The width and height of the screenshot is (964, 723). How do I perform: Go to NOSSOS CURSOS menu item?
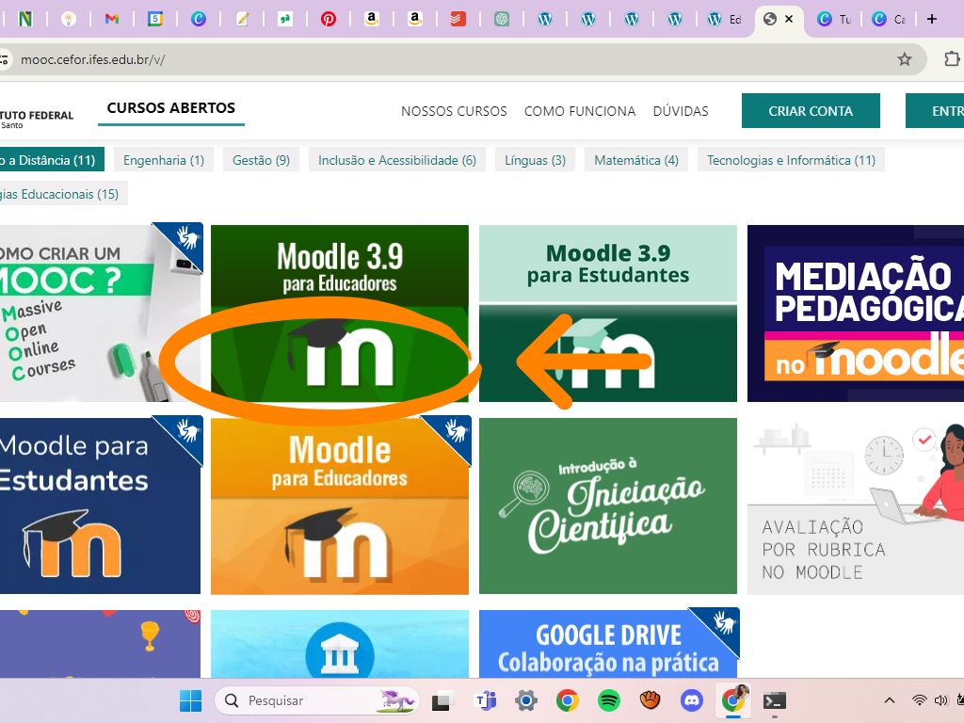pos(454,111)
